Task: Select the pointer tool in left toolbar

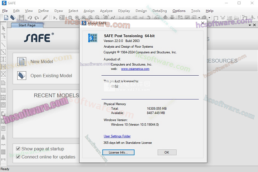Action: coord(4,28)
